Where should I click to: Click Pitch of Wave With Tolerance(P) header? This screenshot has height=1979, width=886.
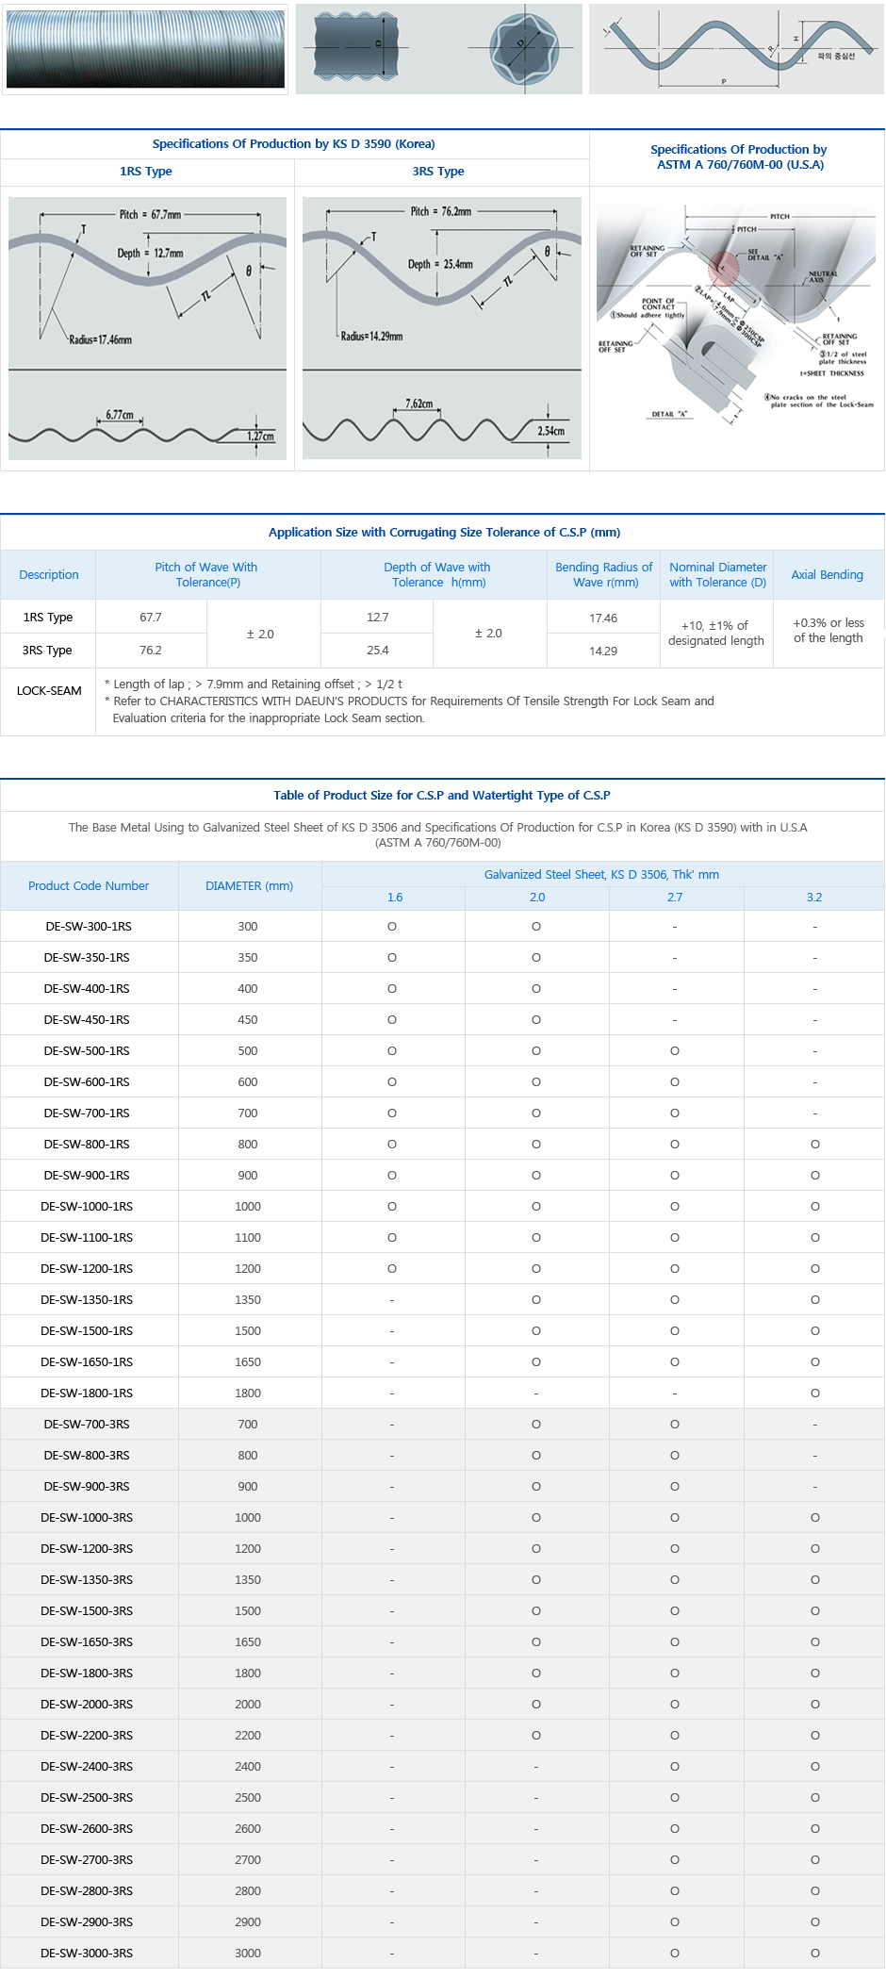(x=207, y=575)
